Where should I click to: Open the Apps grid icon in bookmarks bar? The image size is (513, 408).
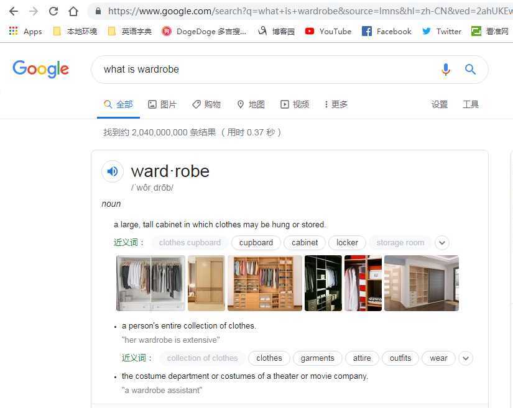pos(14,31)
